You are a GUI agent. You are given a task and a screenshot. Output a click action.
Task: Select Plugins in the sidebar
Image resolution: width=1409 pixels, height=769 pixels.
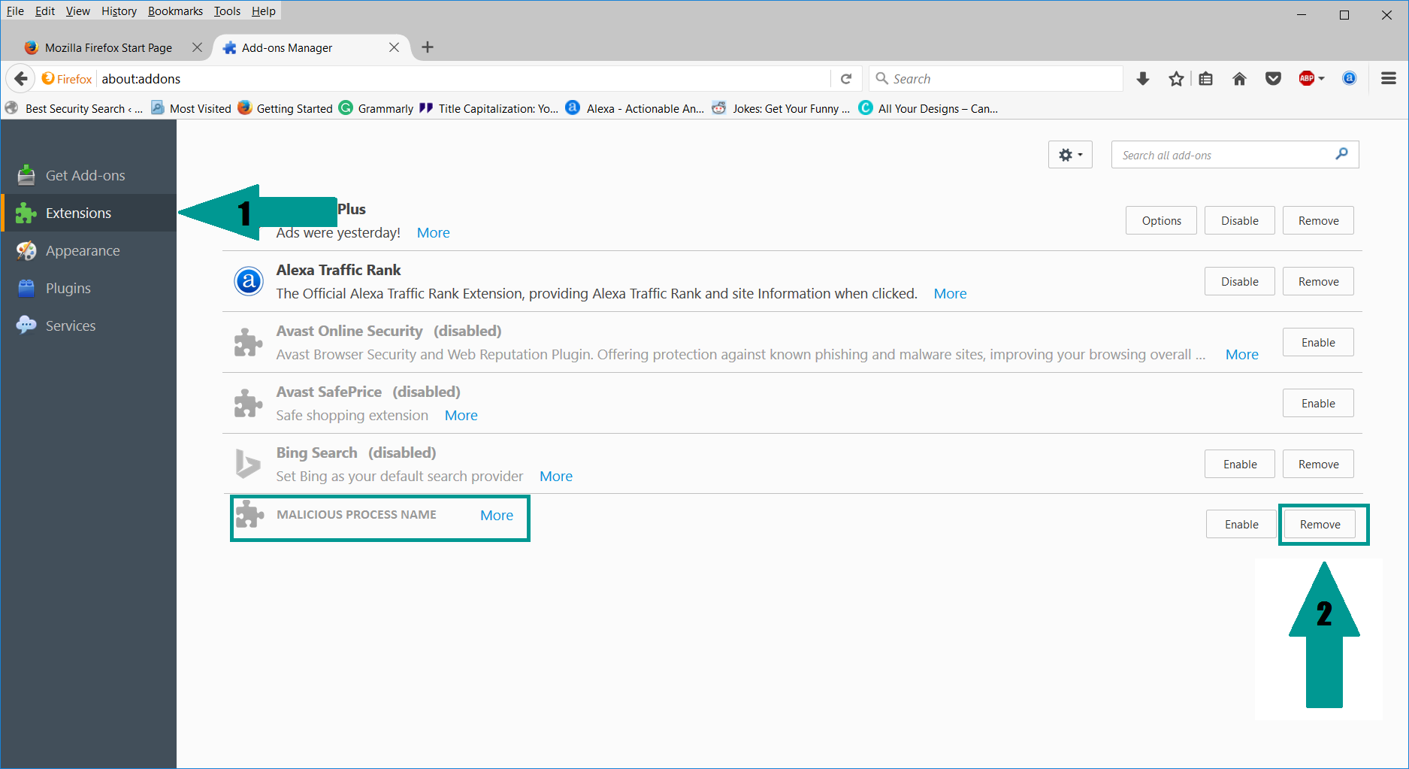point(68,289)
